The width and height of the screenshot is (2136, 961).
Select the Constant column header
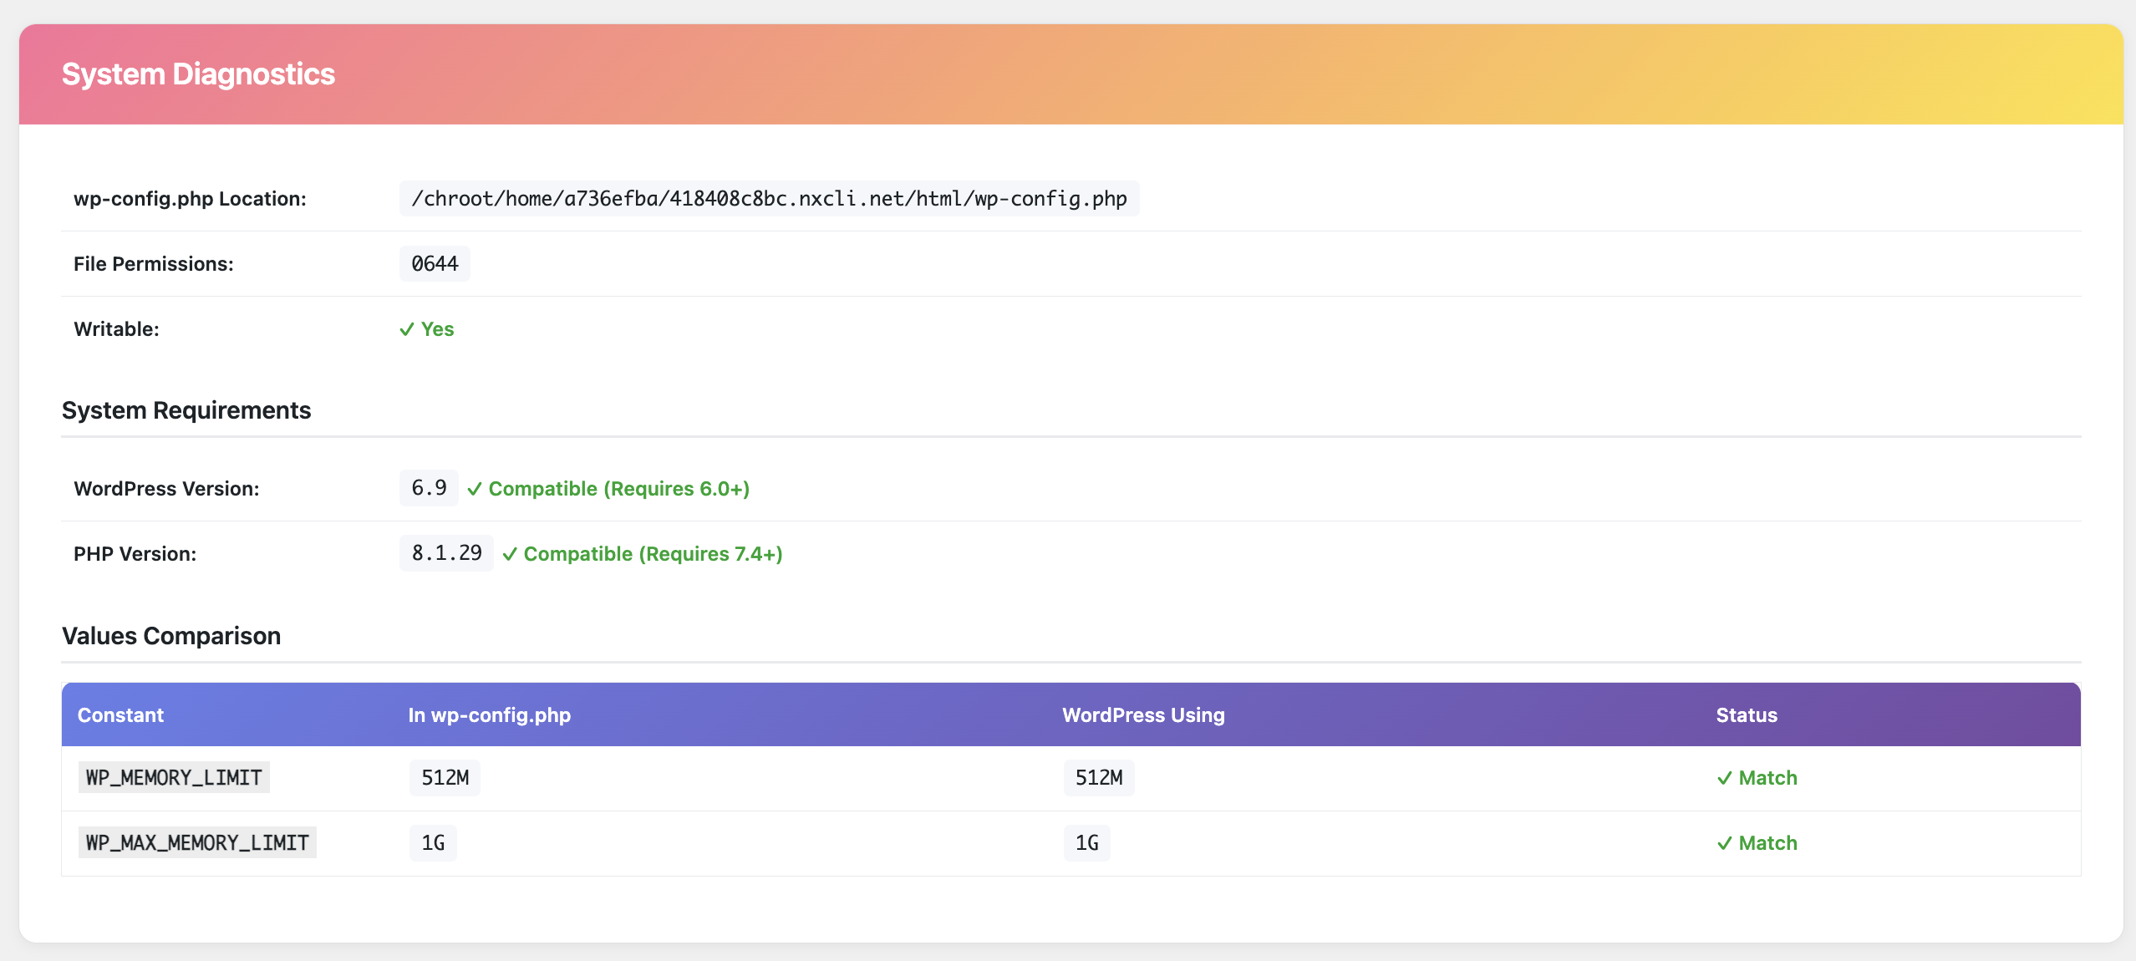pyautogui.click(x=120, y=714)
